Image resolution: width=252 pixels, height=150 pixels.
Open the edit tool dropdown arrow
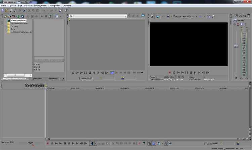point(96,143)
